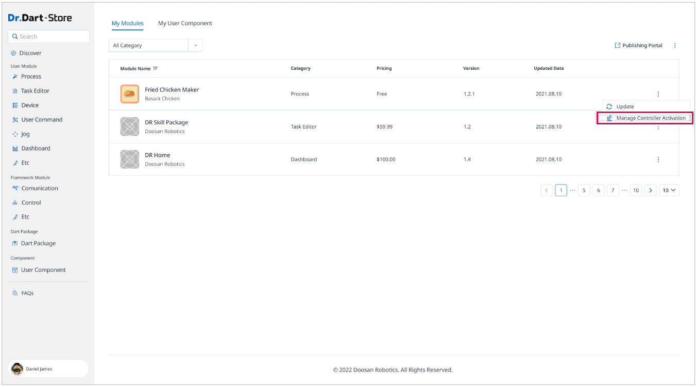Select Manage Controller Activation menu item
Viewport: 696px width, 387px height.
650,118
